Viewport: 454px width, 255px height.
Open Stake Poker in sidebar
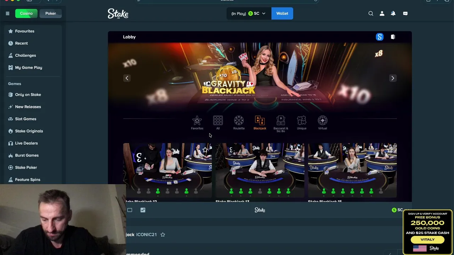(33, 167)
